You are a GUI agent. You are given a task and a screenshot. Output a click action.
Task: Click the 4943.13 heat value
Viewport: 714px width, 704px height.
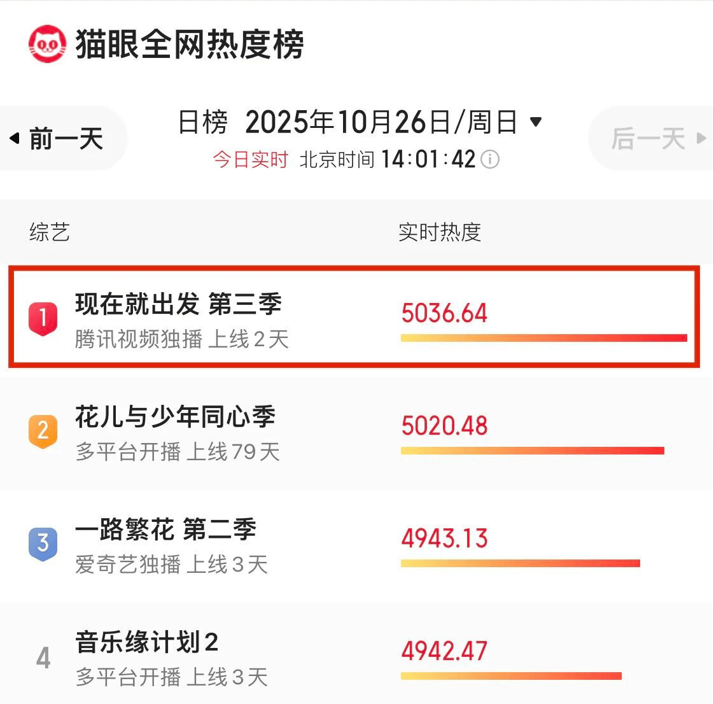[x=444, y=539]
